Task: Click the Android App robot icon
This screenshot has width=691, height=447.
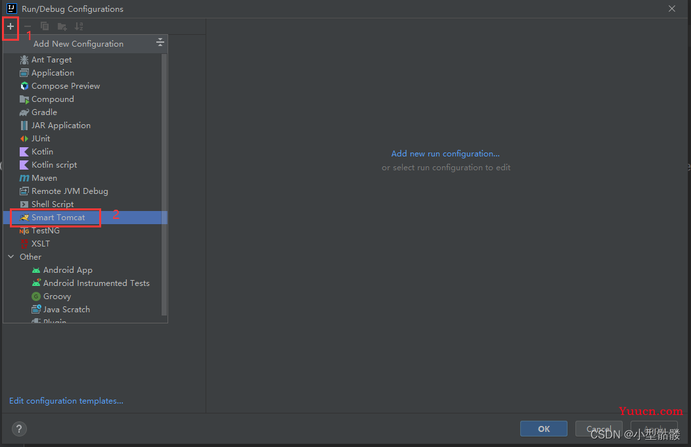Action: (36, 270)
